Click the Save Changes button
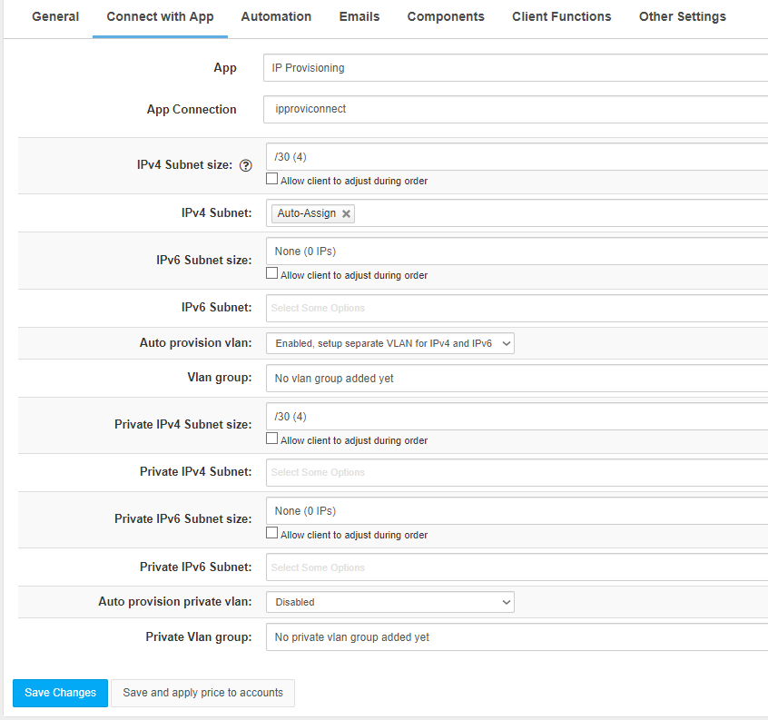The image size is (768, 720). pyautogui.click(x=61, y=693)
